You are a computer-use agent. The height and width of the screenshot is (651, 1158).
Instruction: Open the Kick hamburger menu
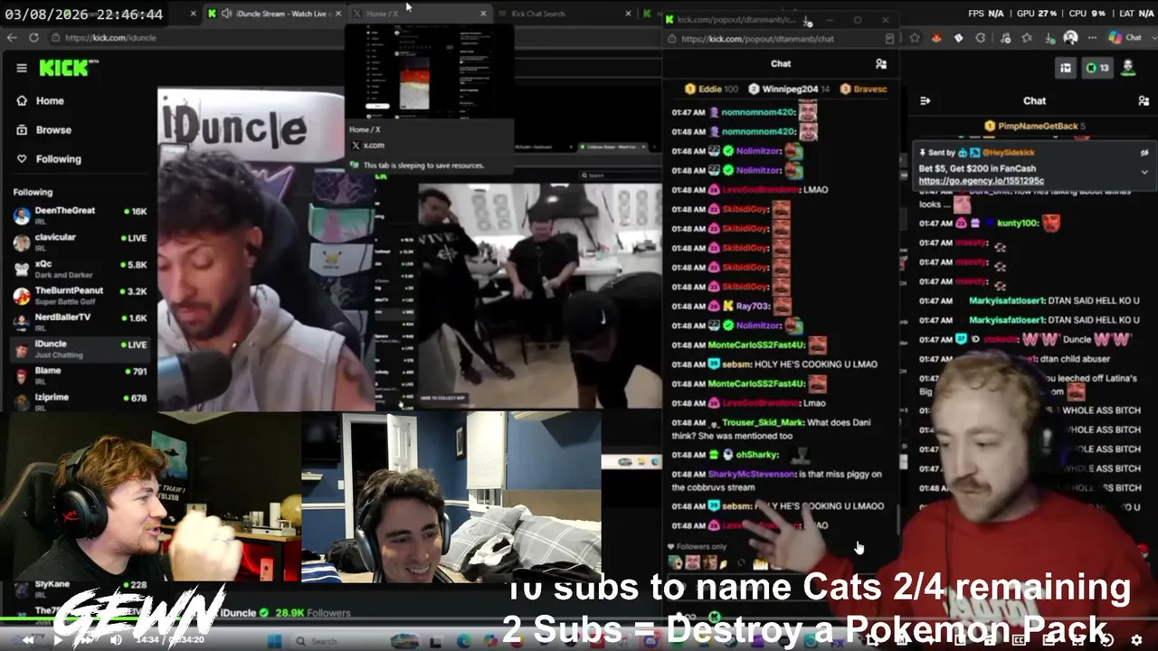pyautogui.click(x=22, y=68)
